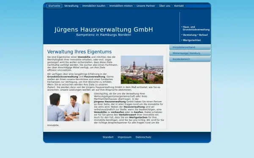Viewport: 254px width, 158px height.
Task: Click the business meeting photo
Action: pos(69,107)
